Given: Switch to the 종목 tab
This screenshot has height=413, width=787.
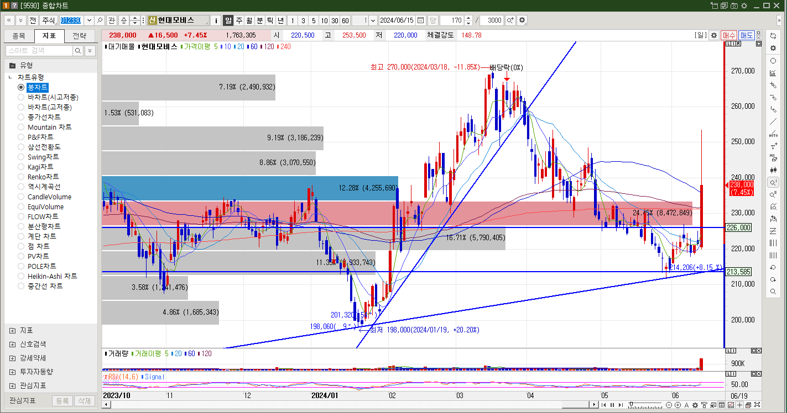Looking at the screenshot, I should pos(19,36).
